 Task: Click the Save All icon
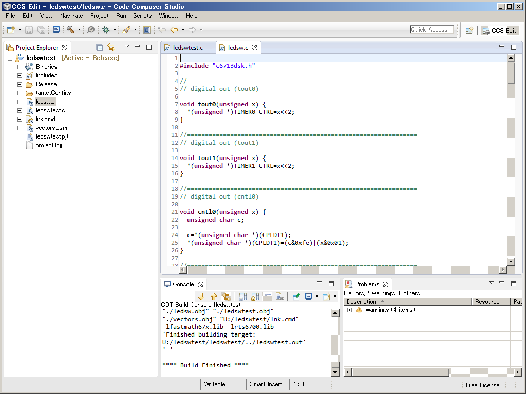(41, 30)
